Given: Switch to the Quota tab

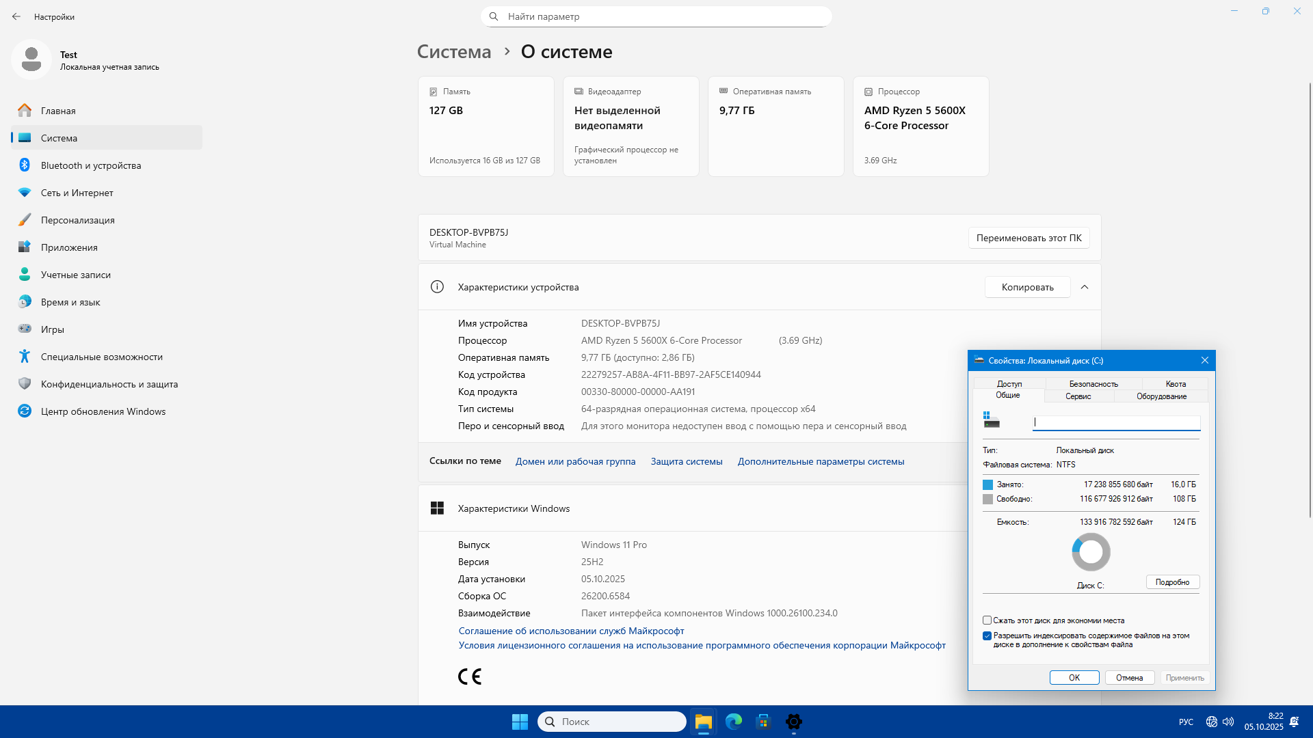Looking at the screenshot, I should (1176, 384).
